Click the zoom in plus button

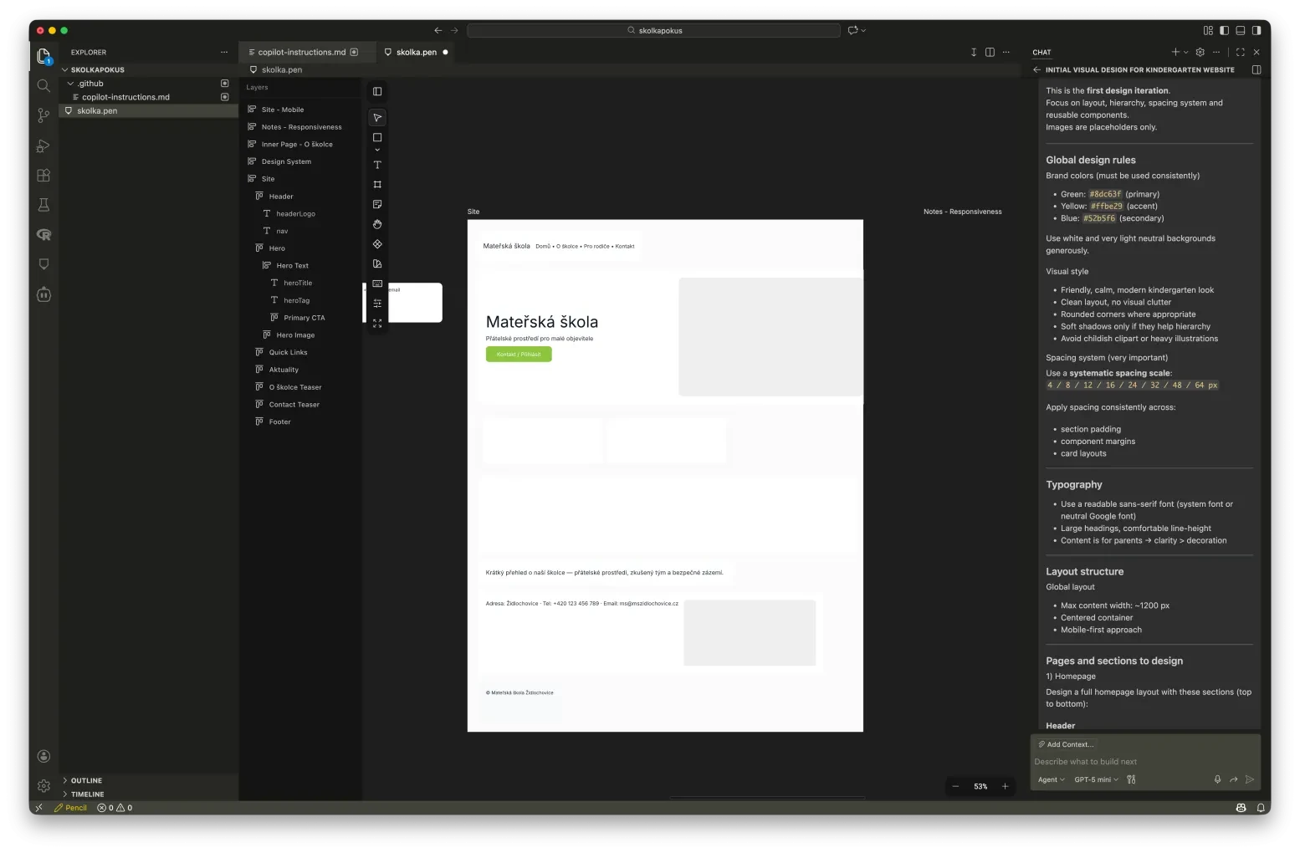(x=1005, y=786)
